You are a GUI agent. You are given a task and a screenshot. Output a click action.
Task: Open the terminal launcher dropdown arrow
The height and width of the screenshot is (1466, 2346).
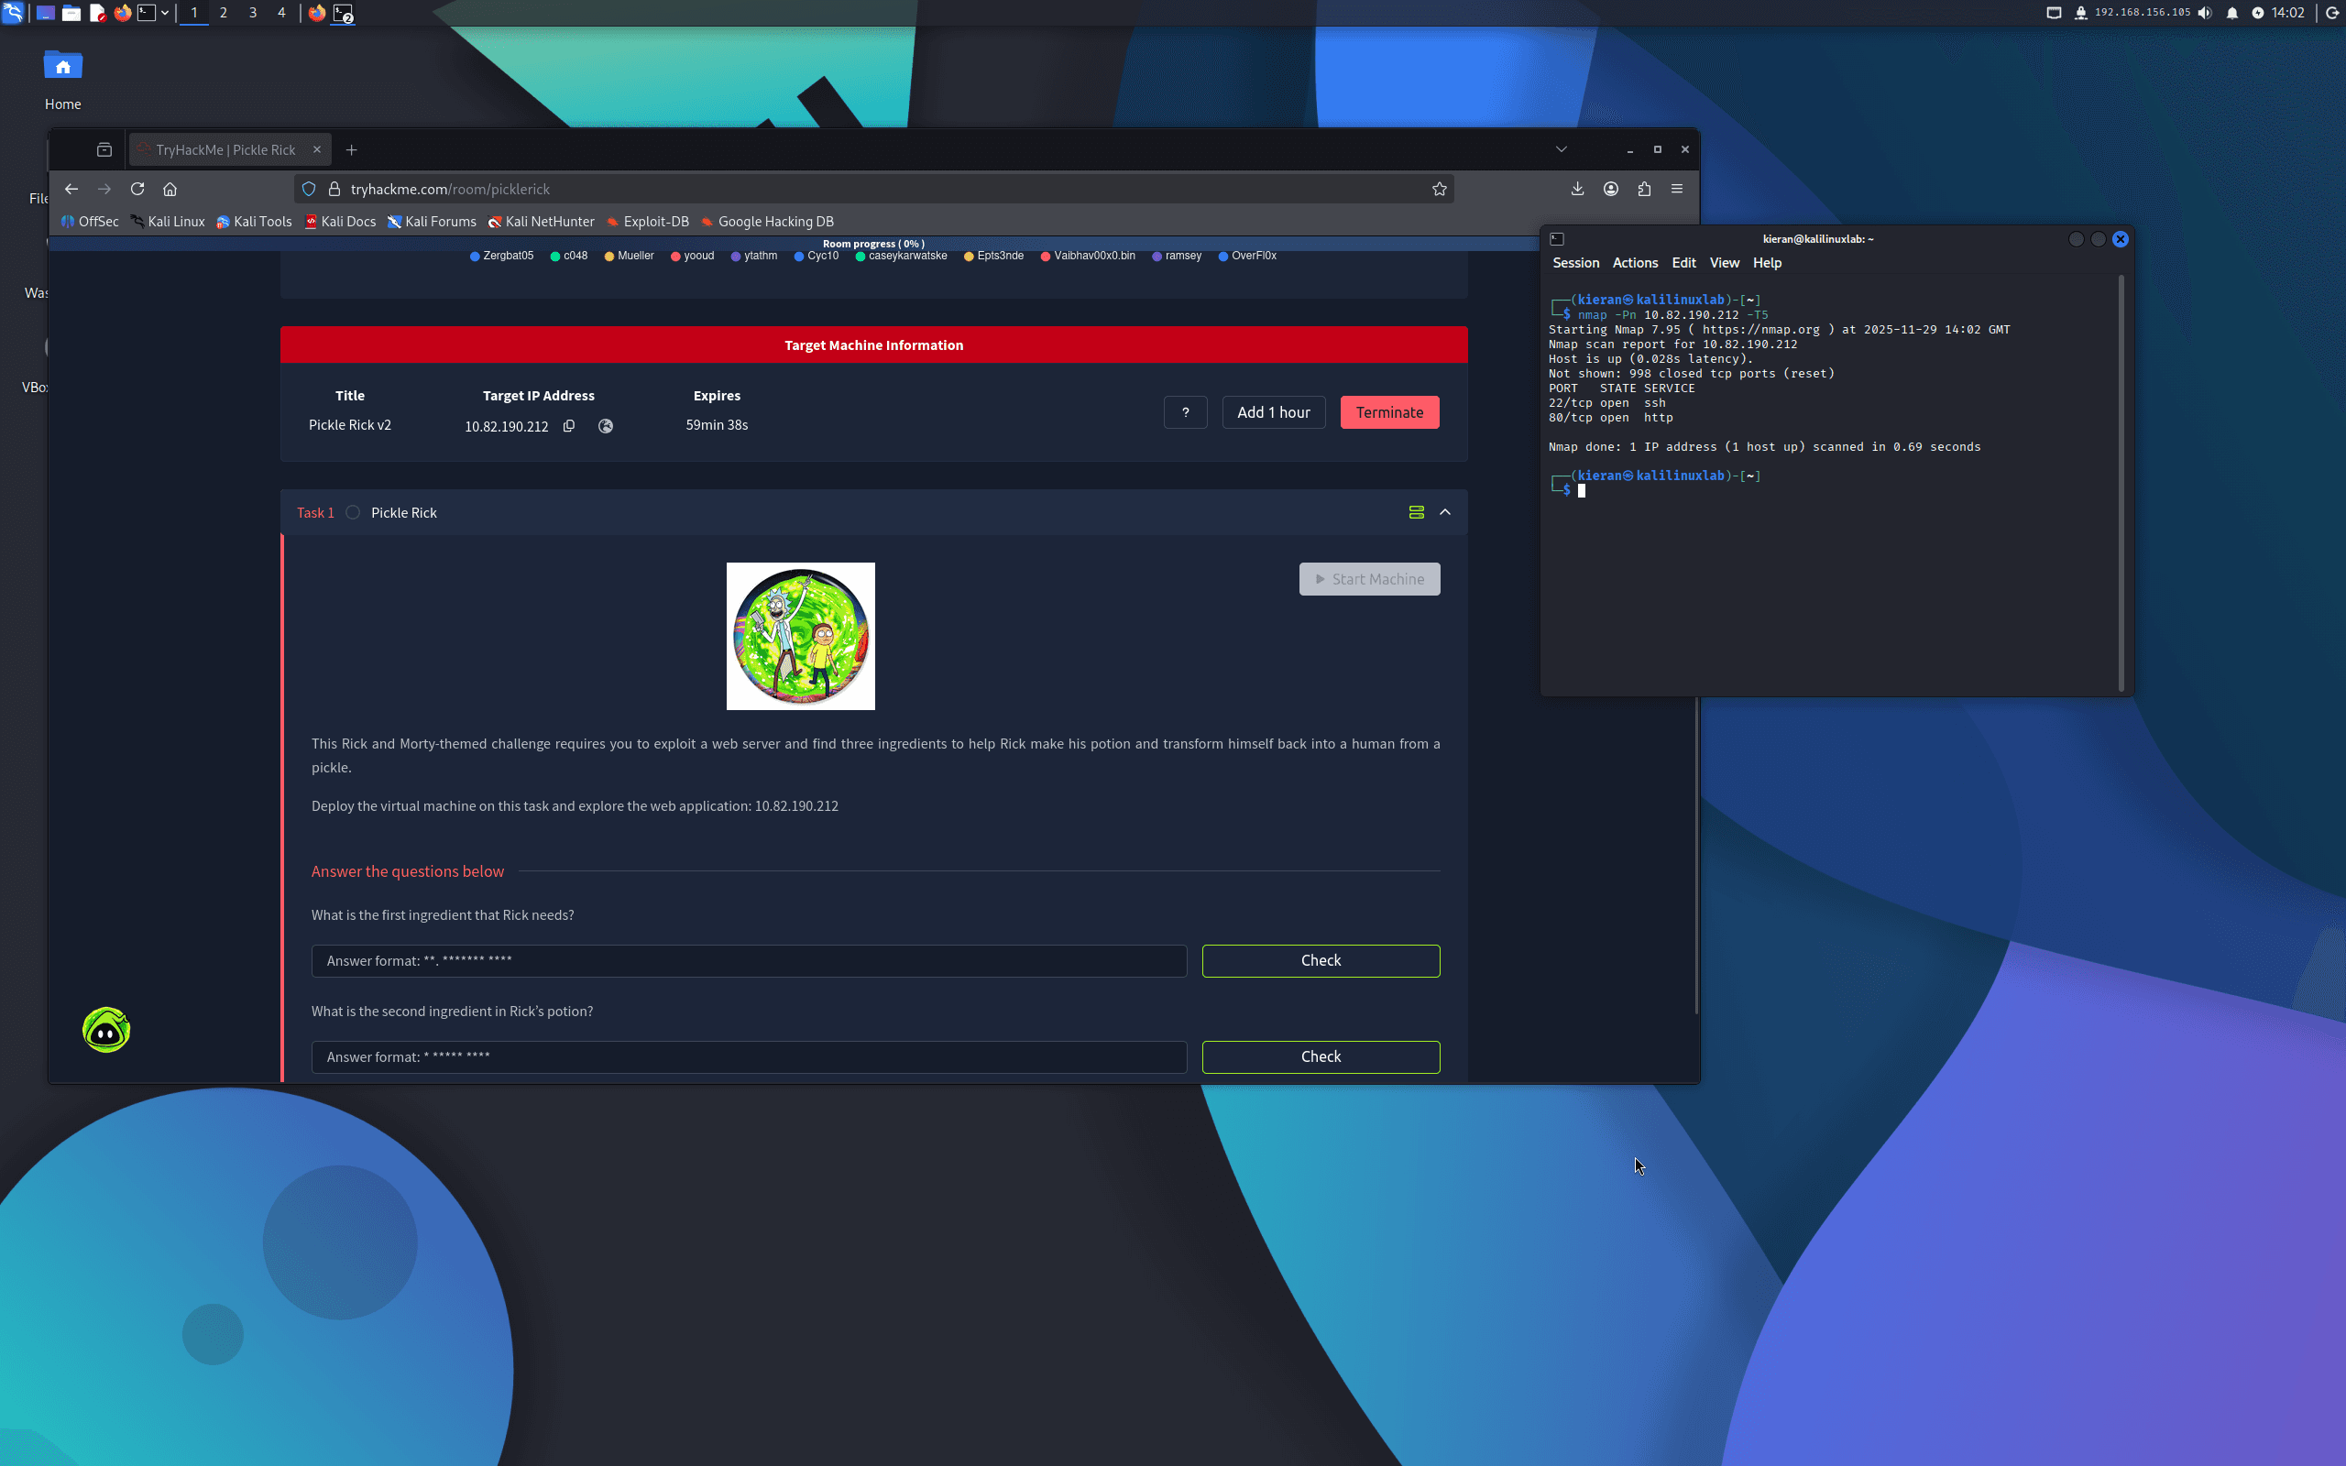165,13
